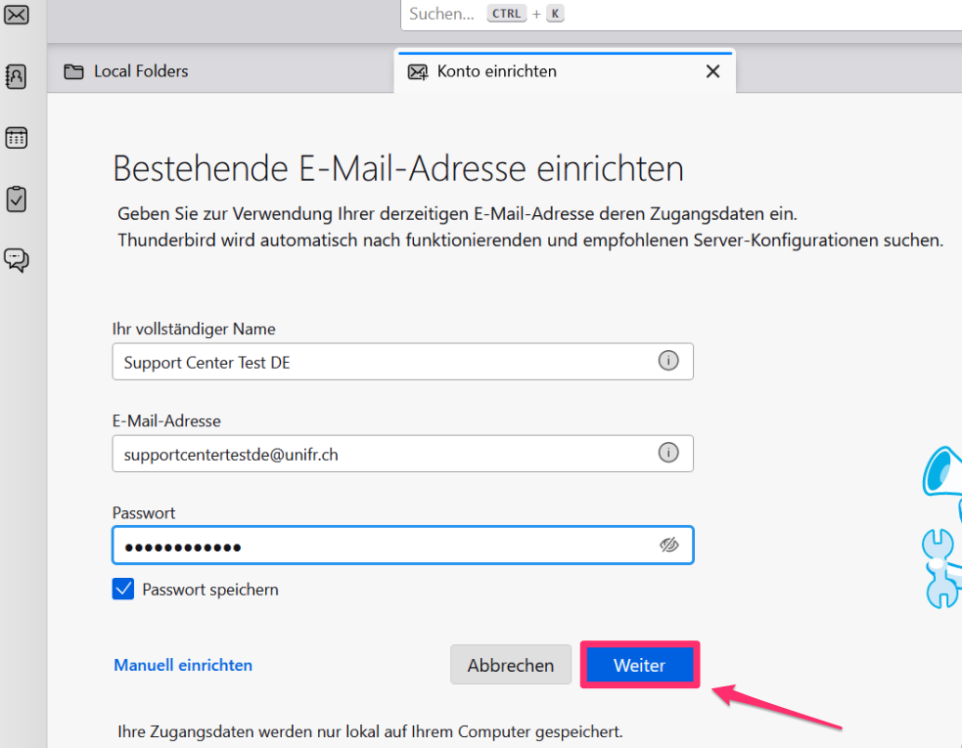The height and width of the screenshot is (748, 962).
Task: Click the Passwort speichern label text
Action: tap(210, 590)
